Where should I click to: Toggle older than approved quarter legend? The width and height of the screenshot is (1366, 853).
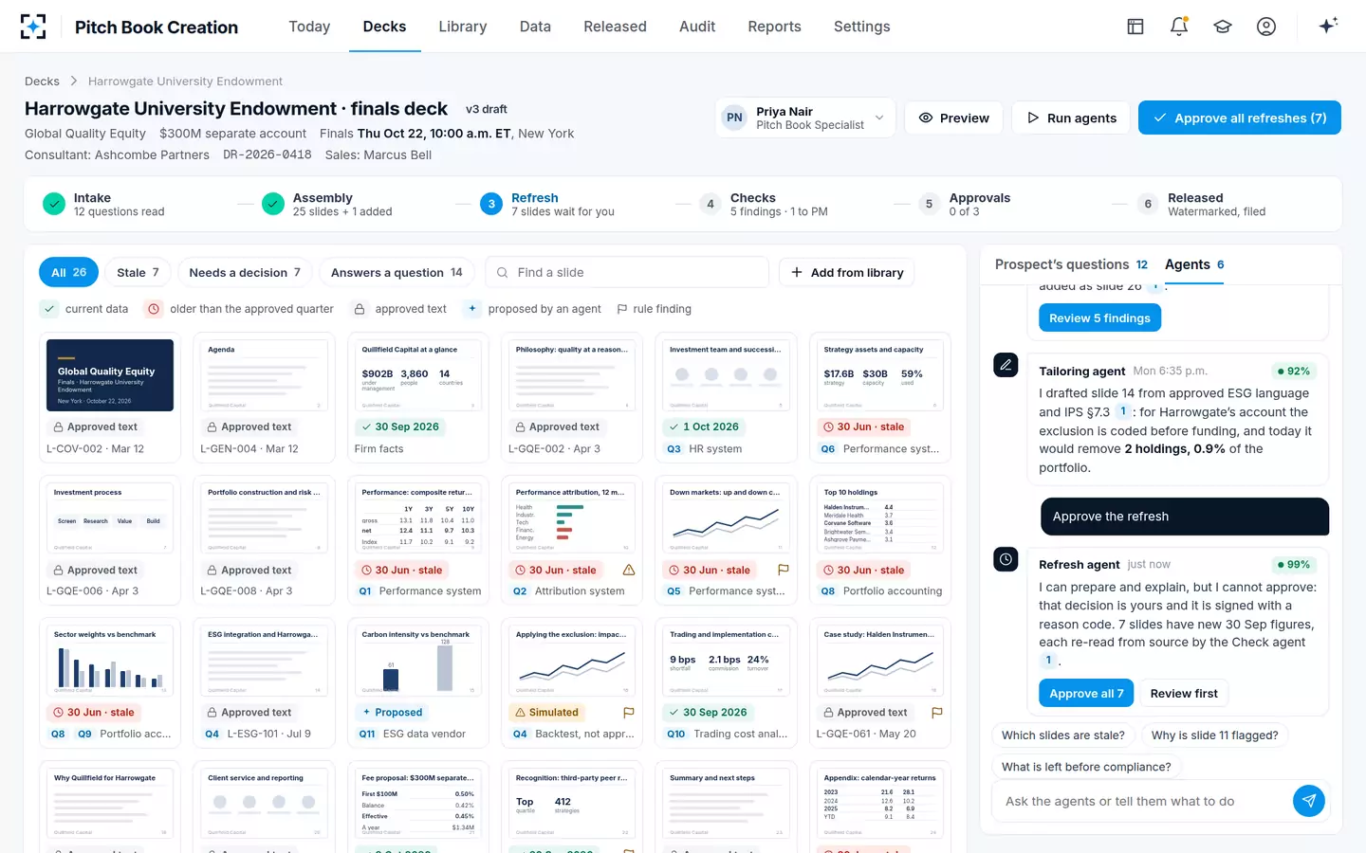154,309
